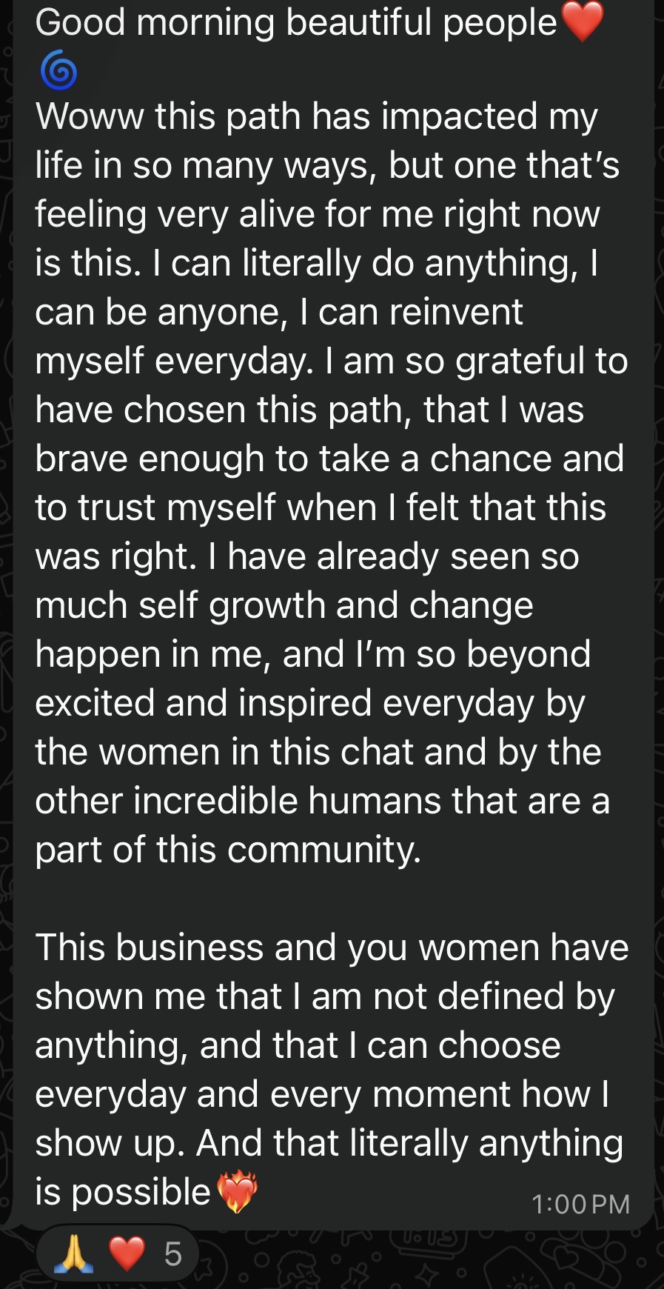Tap the blank line between the paragraphs
The height and width of the screenshot is (1289, 664).
coord(332,899)
